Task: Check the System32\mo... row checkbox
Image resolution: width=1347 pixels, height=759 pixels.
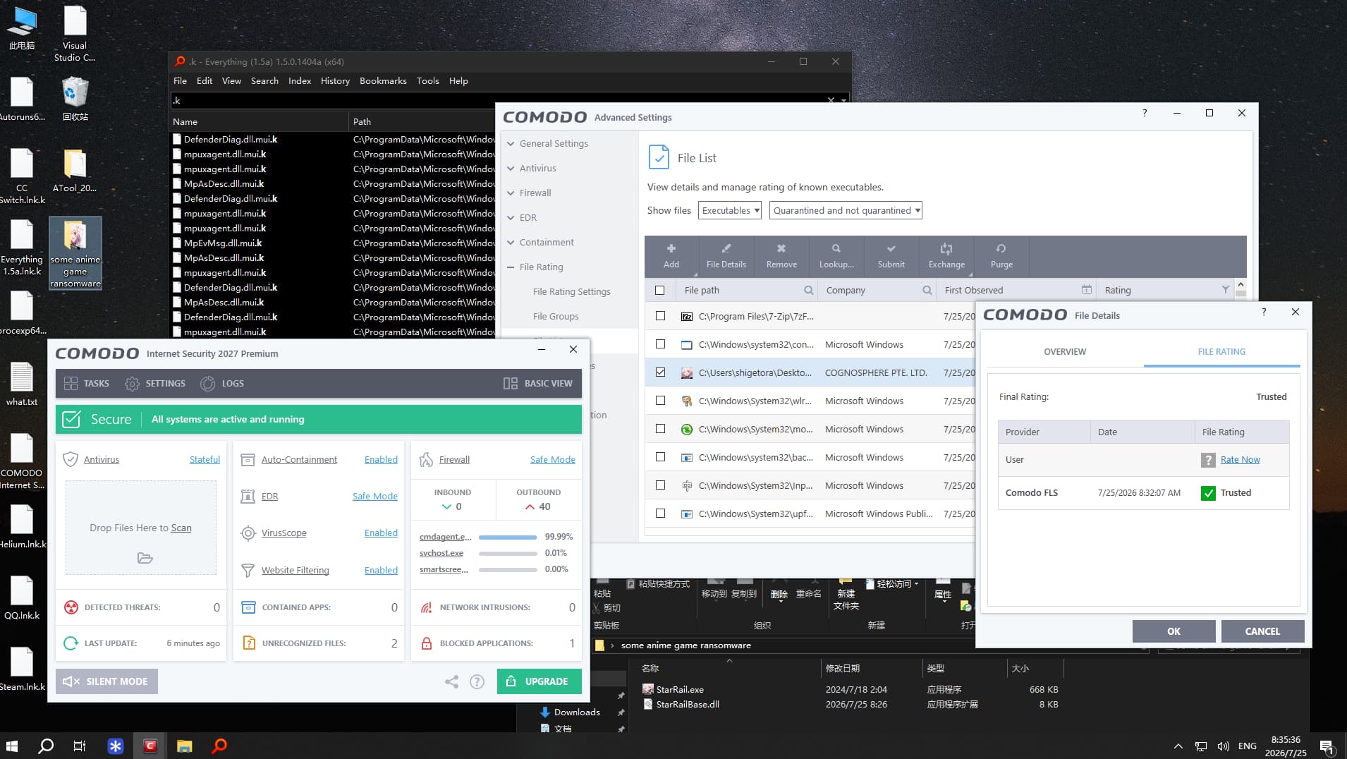Action: (660, 429)
